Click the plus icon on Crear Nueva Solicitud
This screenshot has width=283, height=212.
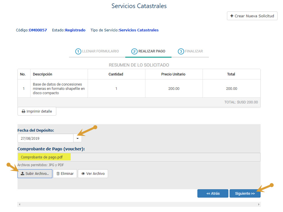point(232,16)
